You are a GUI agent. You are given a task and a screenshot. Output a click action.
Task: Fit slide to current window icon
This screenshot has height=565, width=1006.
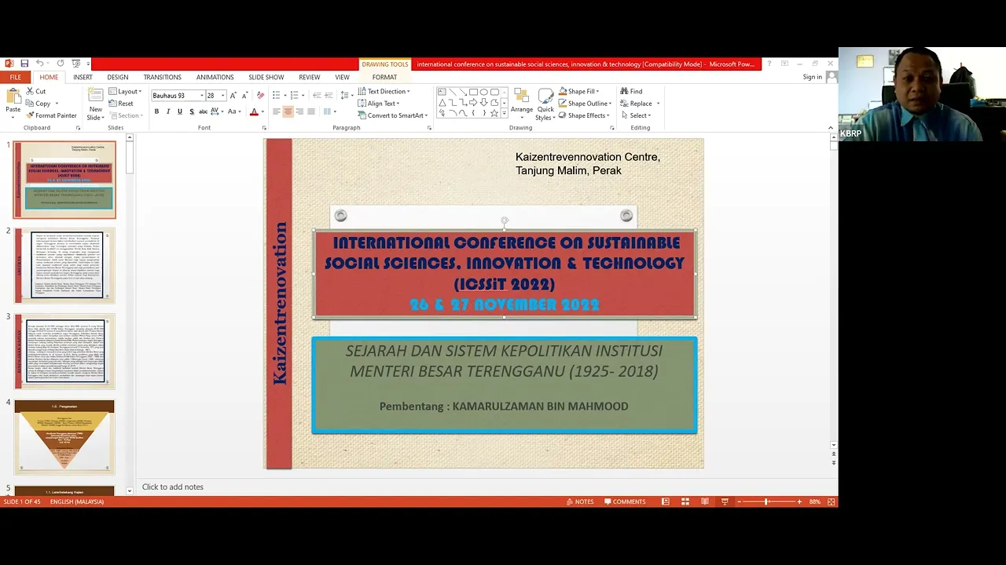[831, 501]
